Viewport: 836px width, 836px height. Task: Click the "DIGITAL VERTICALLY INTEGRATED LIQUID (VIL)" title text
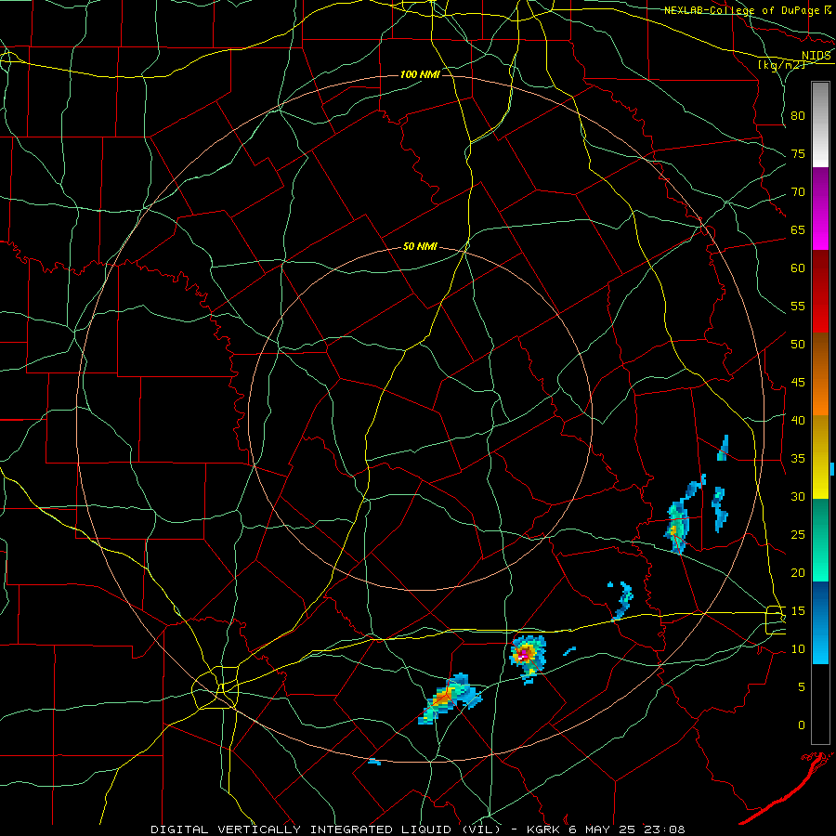coord(327,829)
